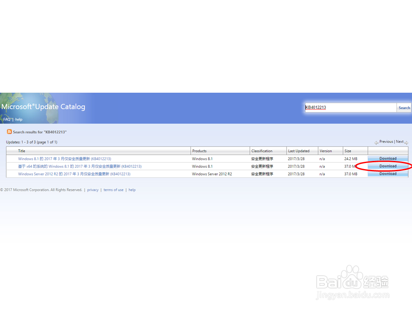Download the 24.2 MB Windows 8.1 update
412x309 pixels.
[388, 158]
